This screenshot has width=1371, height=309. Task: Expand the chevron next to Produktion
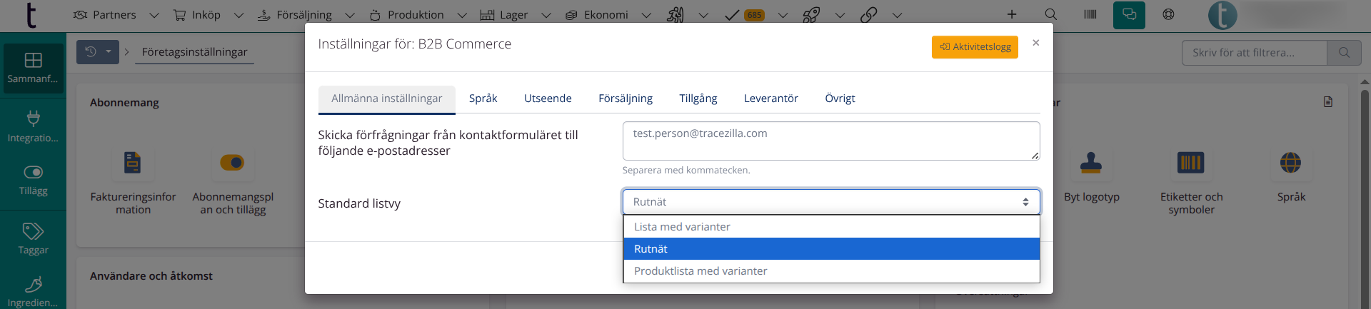[461, 15]
